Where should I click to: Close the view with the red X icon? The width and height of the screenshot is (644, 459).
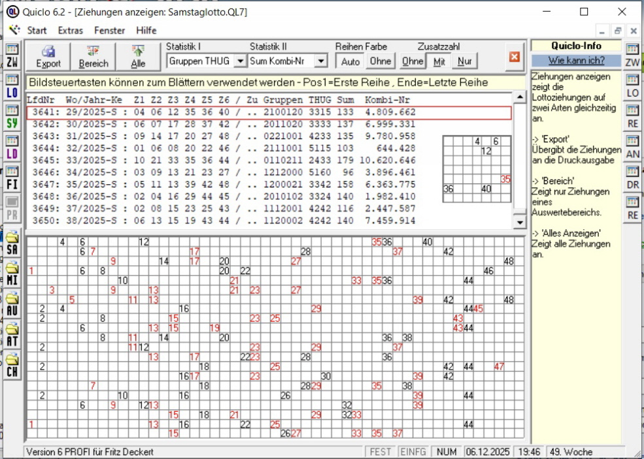[514, 57]
